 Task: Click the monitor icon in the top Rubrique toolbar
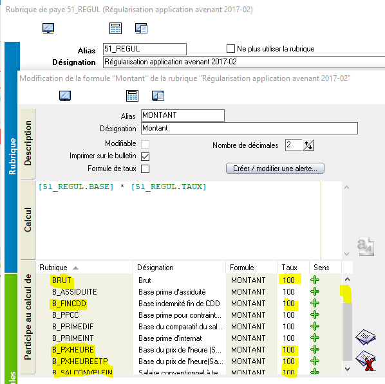[48, 28]
